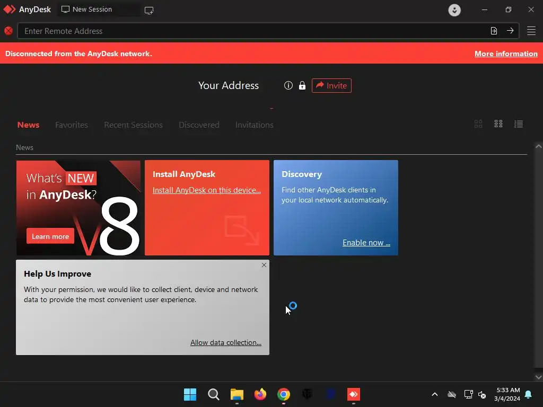Screen dimensions: 543x407
Task: Switch to list view
Action: click(519, 124)
